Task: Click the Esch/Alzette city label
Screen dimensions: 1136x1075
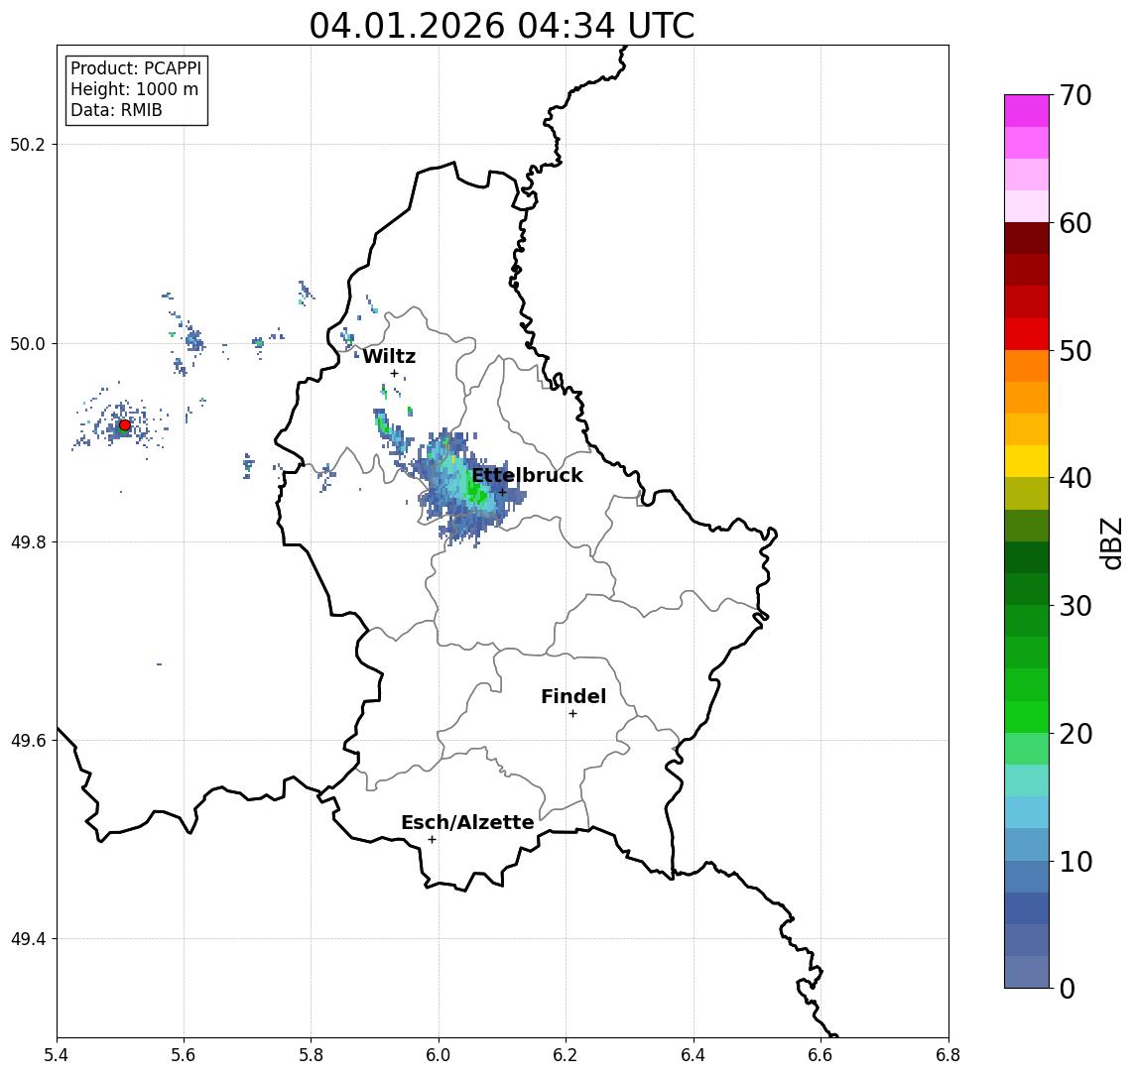Action: click(x=467, y=822)
